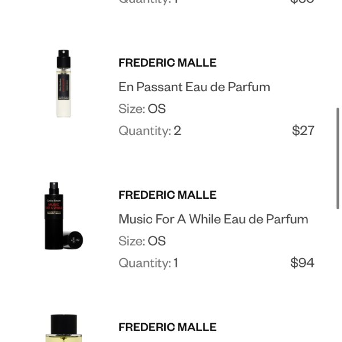
Task: Click the Frederic Malle brand above En Passant
Action: 167,63
